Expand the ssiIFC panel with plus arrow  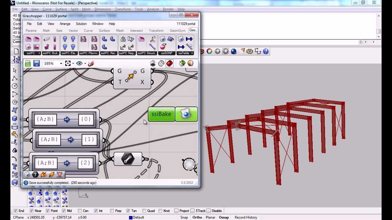pyautogui.click(x=39, y=53)
